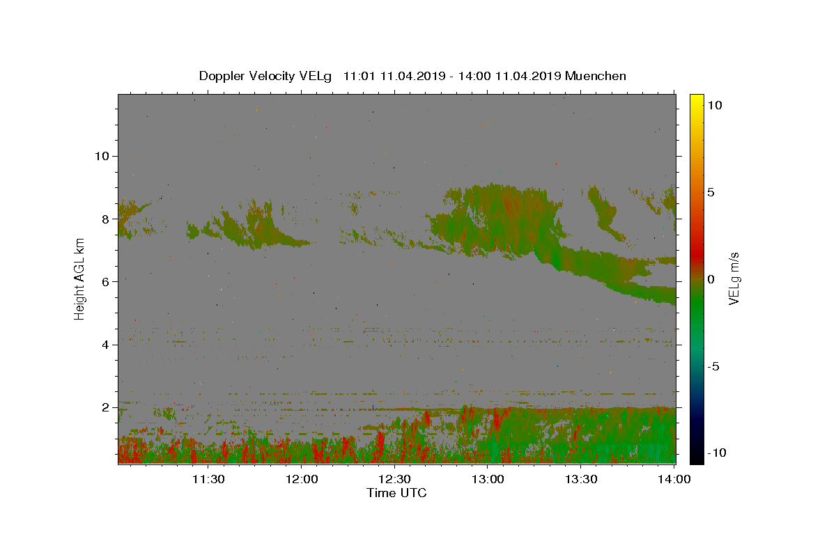The height and width of the screenshot is (557, 836).
Task: Click the 13:00 time axis label
Action: [488, 479]
